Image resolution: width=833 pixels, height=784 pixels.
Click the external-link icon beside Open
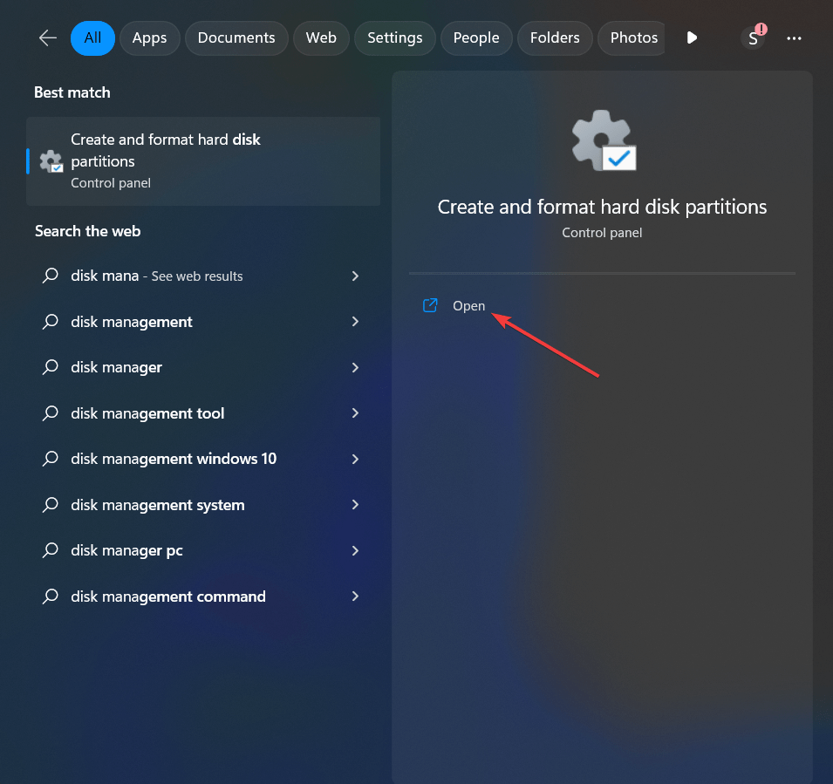pos(429,305)
